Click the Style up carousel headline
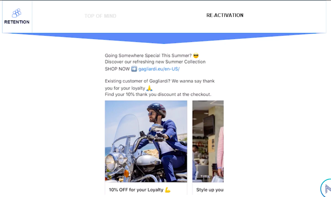 [210, 190]
